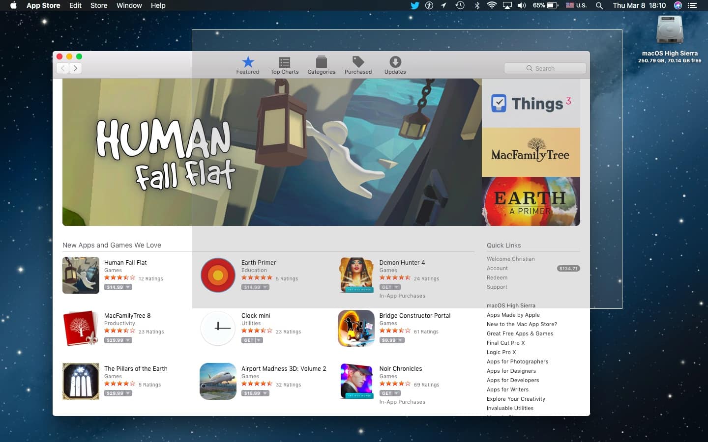Open the Purchased tab
The image size is (708, 442).
(x=358, y=65)
